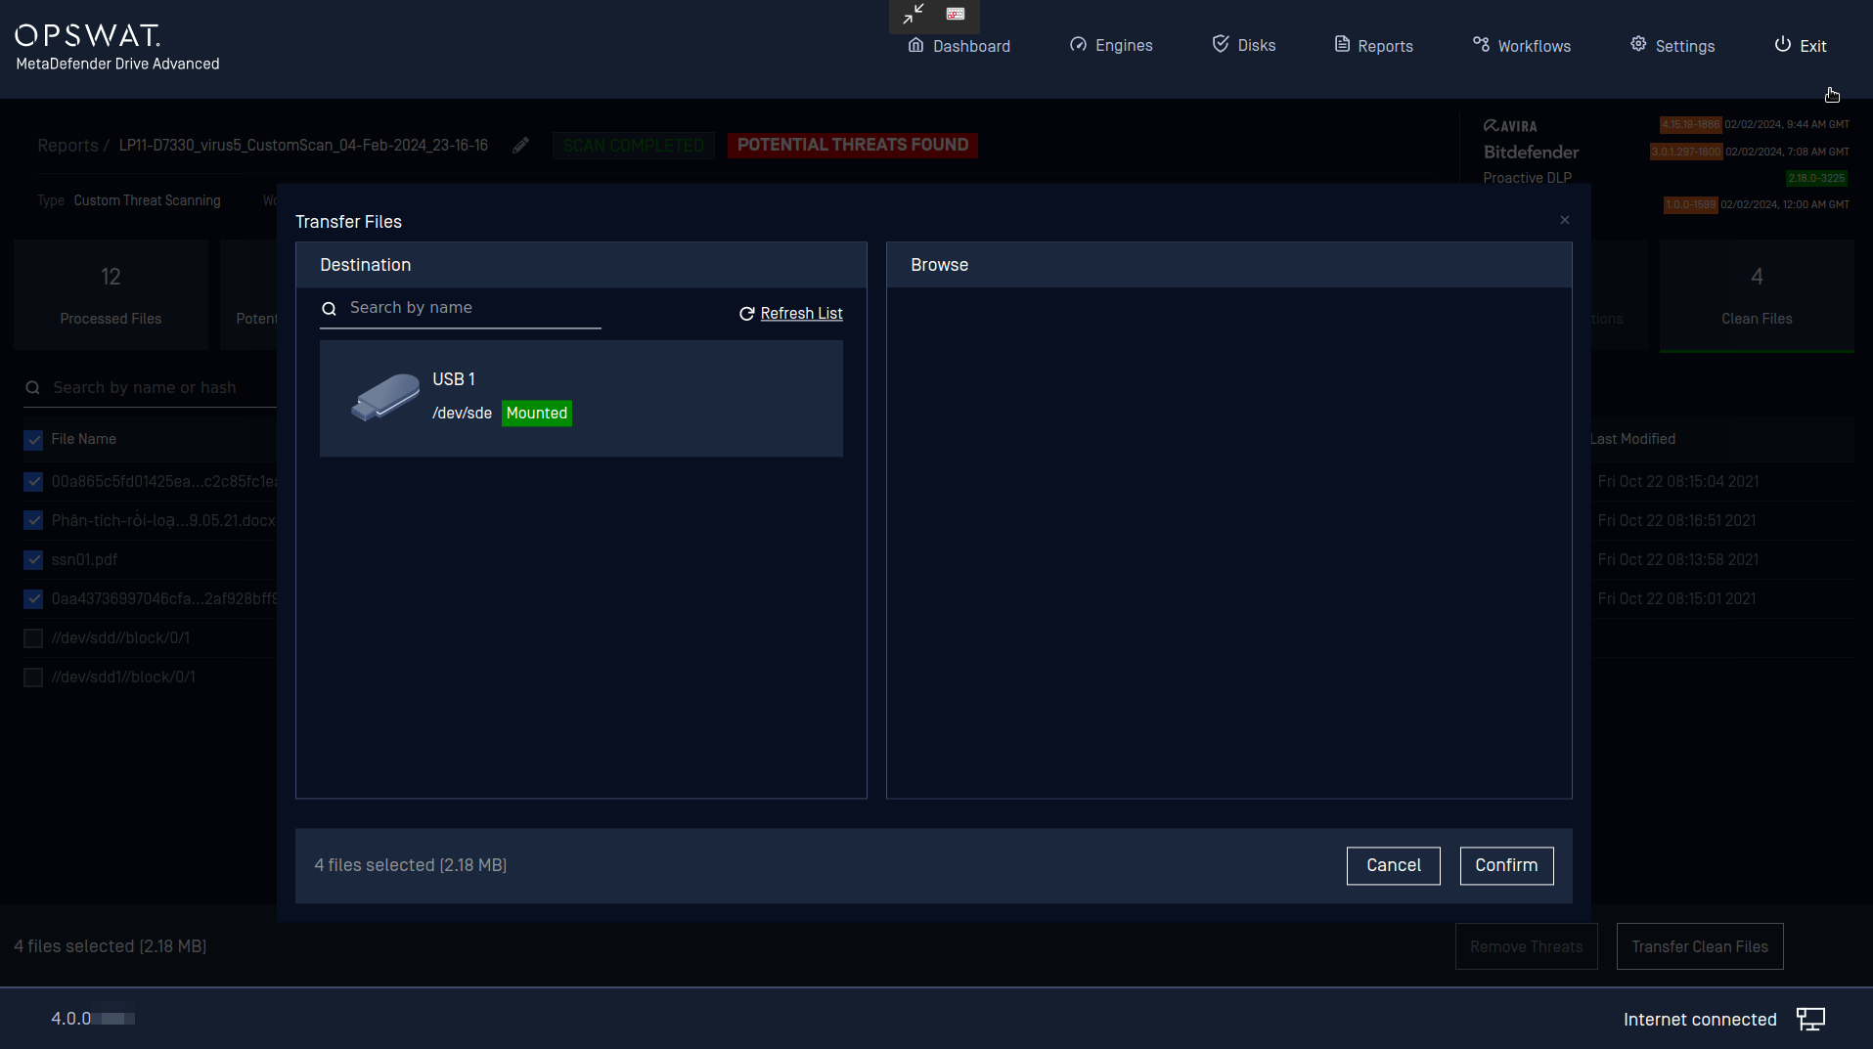Click the POTENTIAL THREATS FOUND badge
Image resolution: width=1873 pixels, height=1049 pixels.
(853, 146)
